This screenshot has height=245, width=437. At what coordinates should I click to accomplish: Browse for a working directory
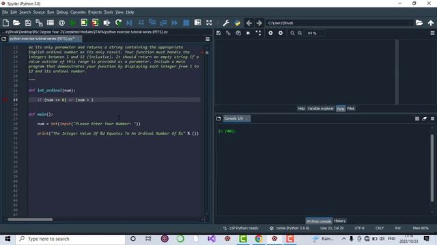419,22
